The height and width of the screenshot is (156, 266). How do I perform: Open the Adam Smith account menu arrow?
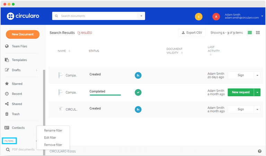pos(262,16)
